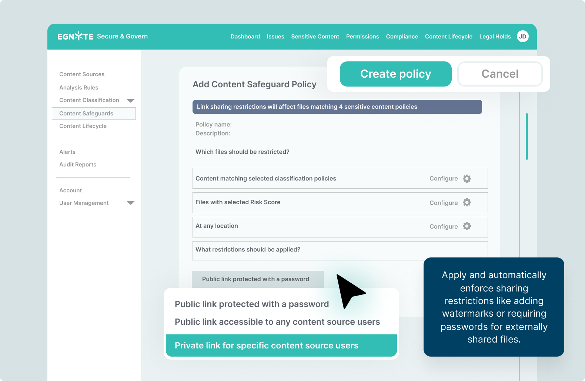Navigate to the Dashboard tab

(x=245, y=37)
